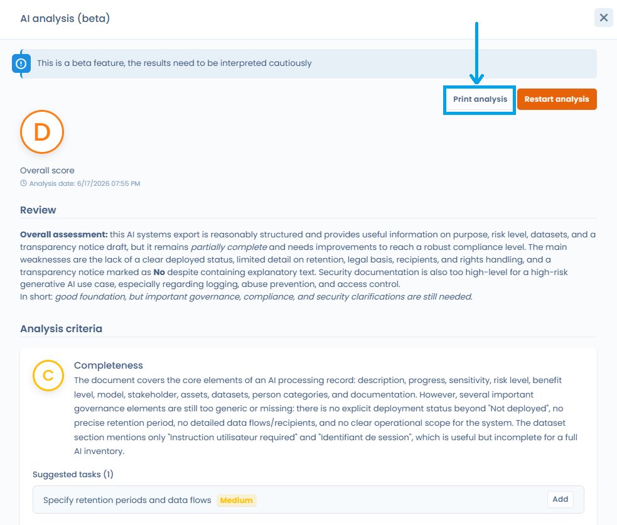The image size is (617, 525).
Task: Click the Completeness C grade badge
Action: pyautogui.click(x=48, y=376)
